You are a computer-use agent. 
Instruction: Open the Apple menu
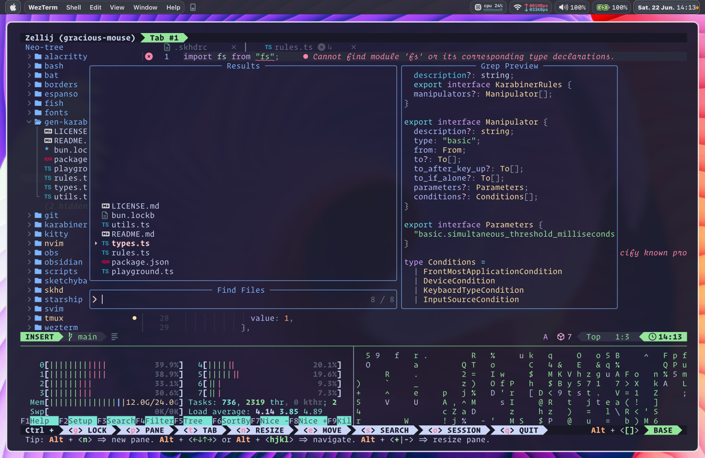13,7
